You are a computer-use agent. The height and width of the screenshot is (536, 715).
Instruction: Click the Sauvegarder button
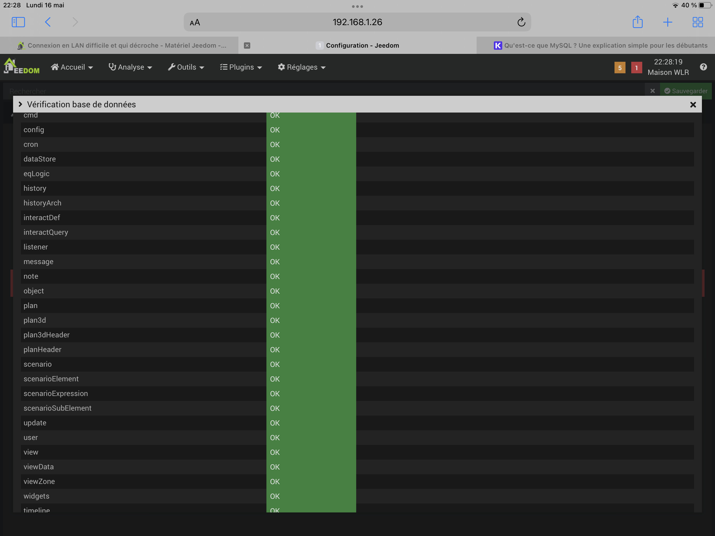click(686, 91)
